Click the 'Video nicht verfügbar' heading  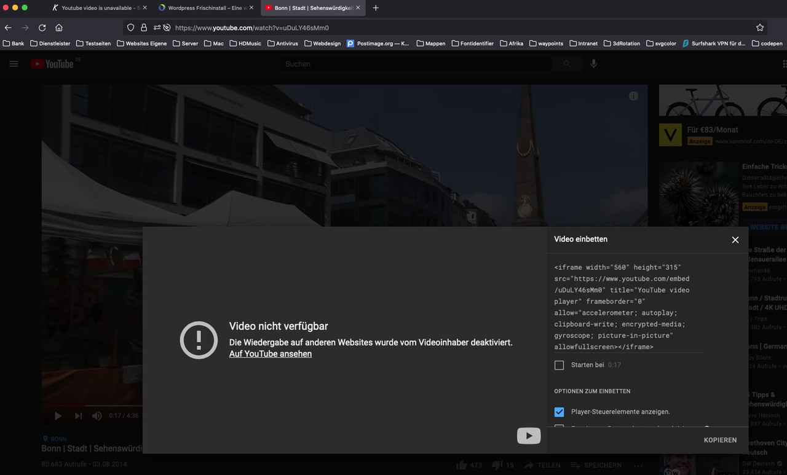(x=279, y=326)
